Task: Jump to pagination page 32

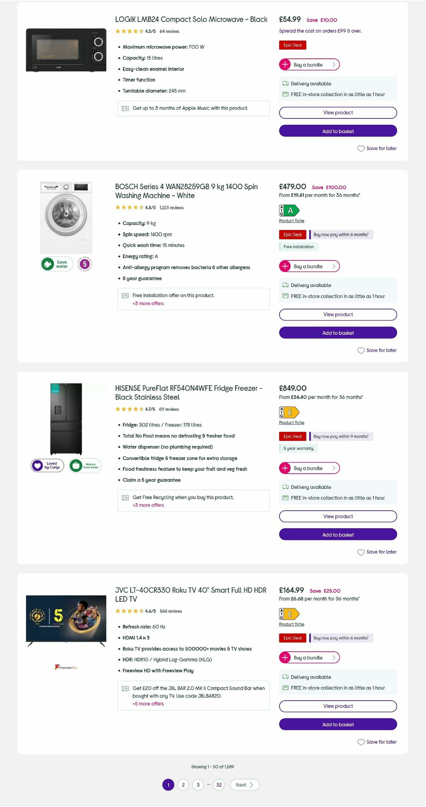Action: 219,785
